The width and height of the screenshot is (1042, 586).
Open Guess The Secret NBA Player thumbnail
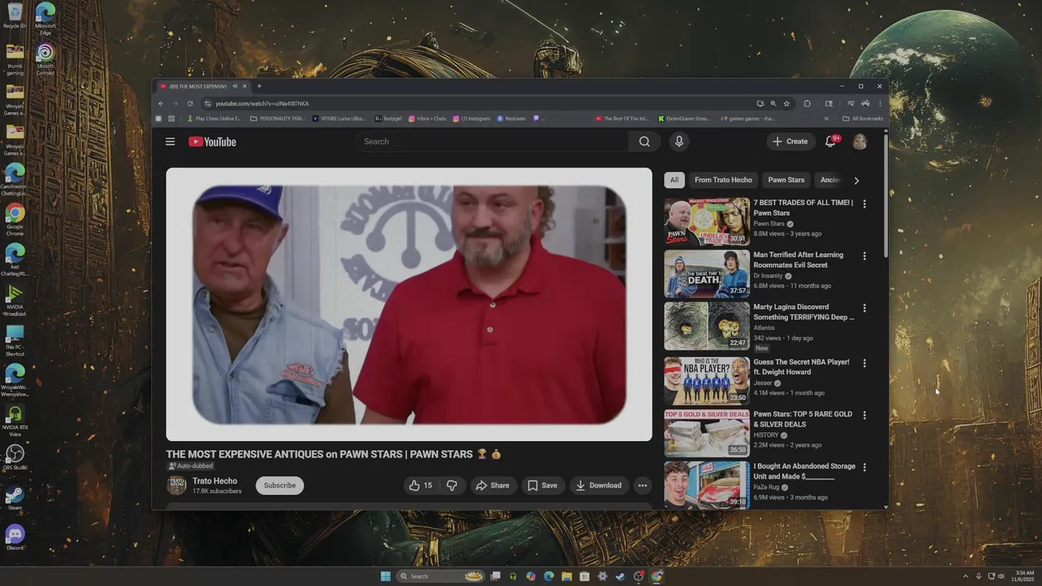(x=707, y=381)
